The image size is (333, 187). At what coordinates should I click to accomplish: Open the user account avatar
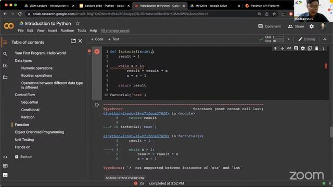[323, 26]
